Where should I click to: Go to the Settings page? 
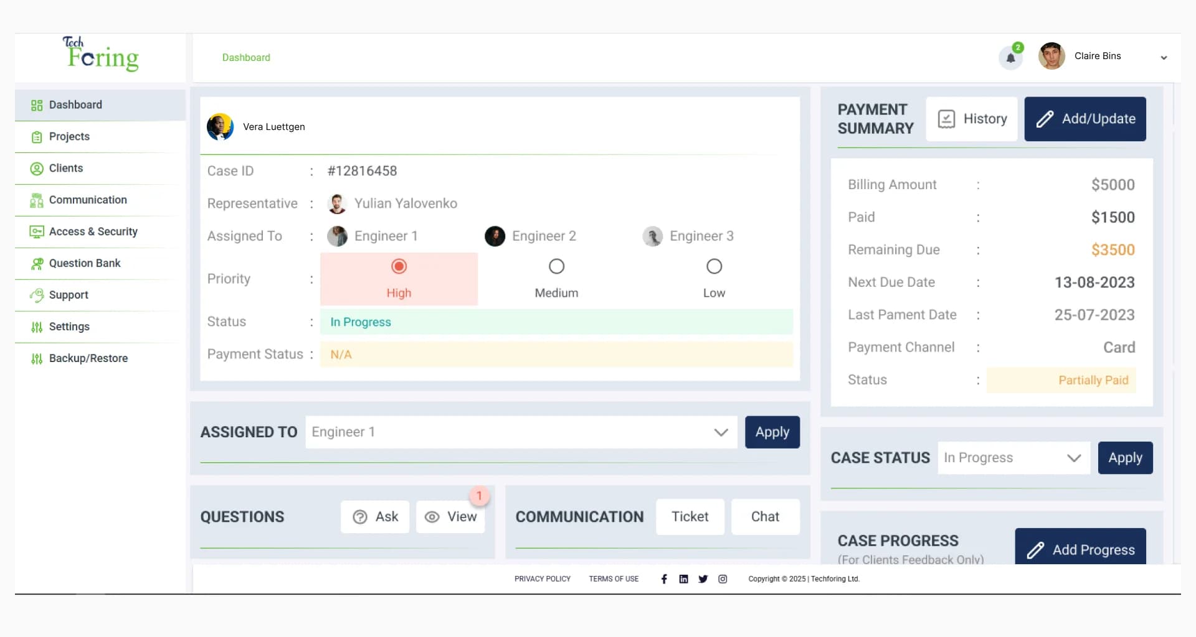click(x=100, y=327)
